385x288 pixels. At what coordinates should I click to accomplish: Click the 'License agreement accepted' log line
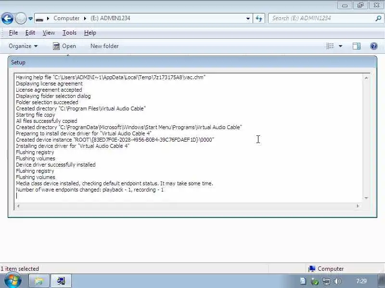point(49,90)
